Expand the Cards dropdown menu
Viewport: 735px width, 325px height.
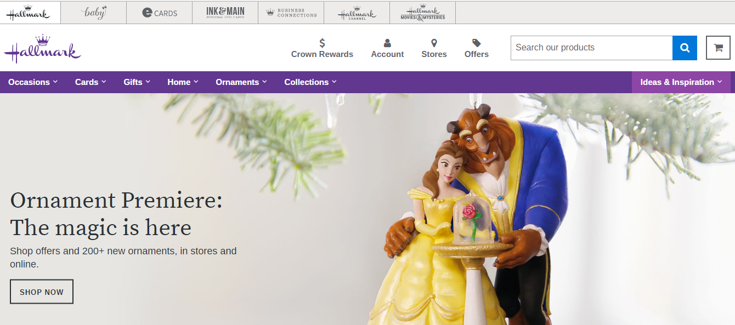tap(91, 82)
